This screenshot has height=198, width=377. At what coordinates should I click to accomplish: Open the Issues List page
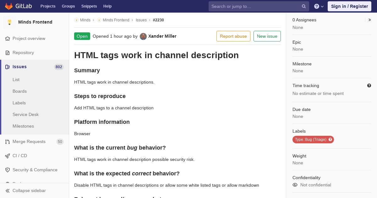[16, 80]
